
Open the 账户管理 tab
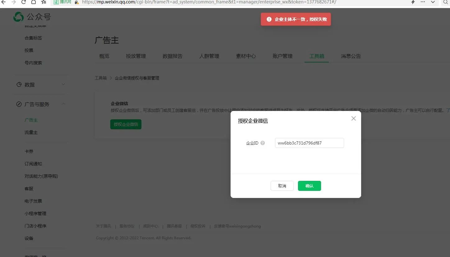coord(282,56)
